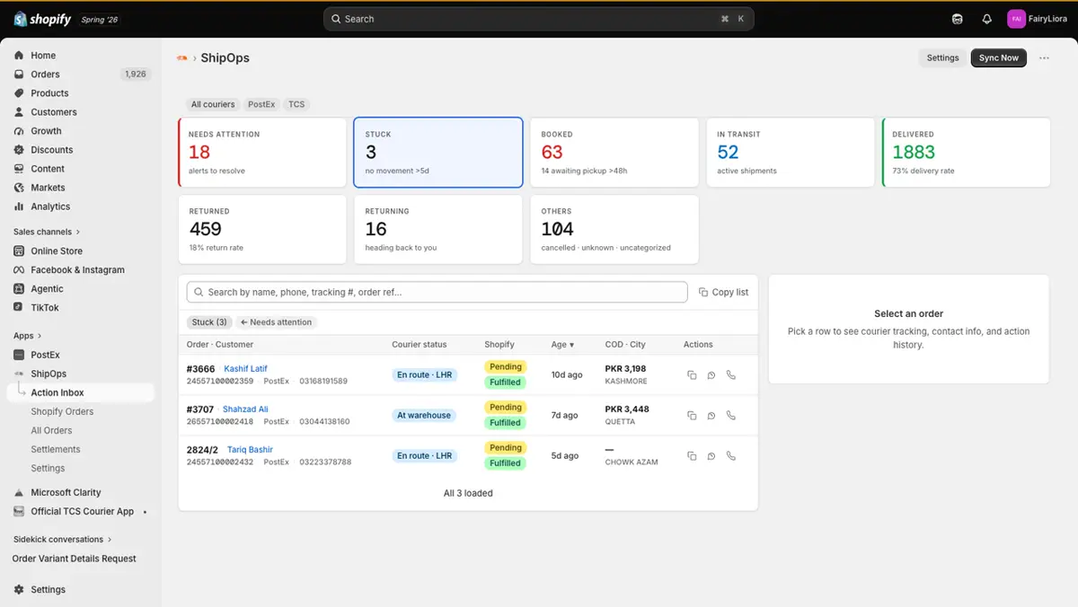The image size is (1078, 607).
Task: Open the Delivered stats card
Action: (x=967, y=153)
